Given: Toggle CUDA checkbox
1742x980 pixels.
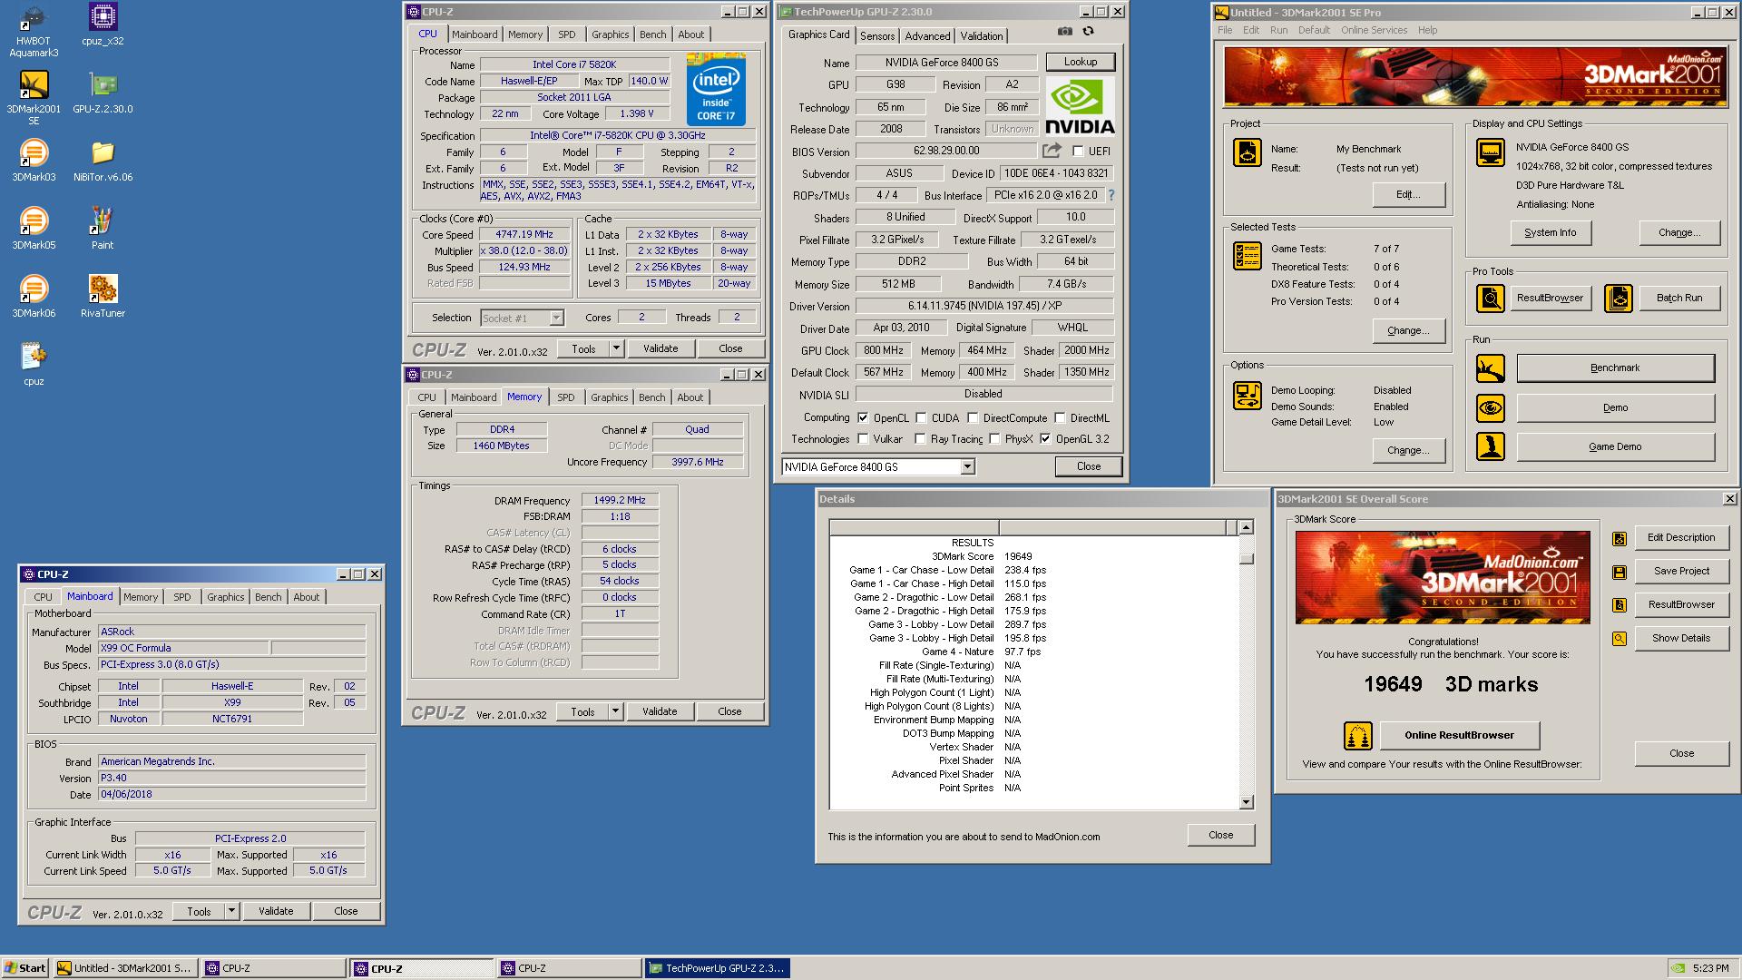Looking at the screenshot, I should tap(921, 418).
